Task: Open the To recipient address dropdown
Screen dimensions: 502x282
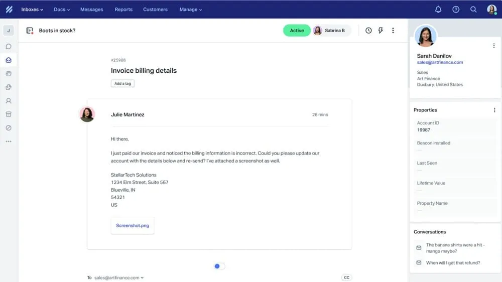Action: coord(119,277)
